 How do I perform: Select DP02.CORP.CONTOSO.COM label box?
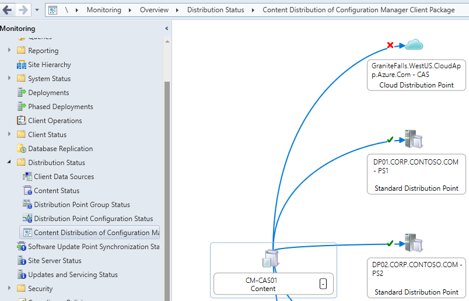tap(416, 278)
